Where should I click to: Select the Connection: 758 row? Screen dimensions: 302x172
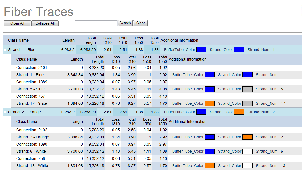(30, 159)
